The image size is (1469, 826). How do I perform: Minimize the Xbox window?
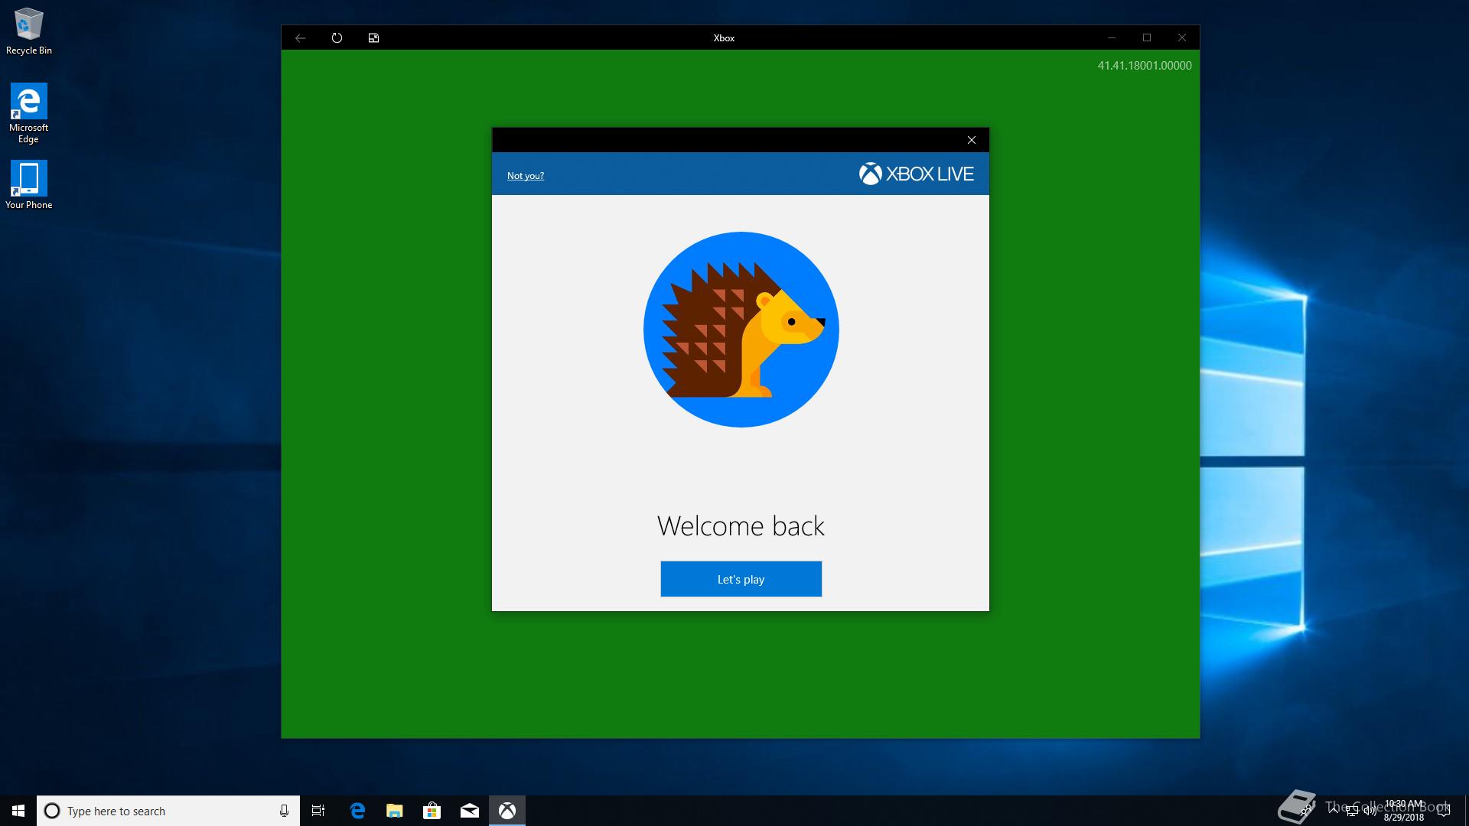(1111, 37)
